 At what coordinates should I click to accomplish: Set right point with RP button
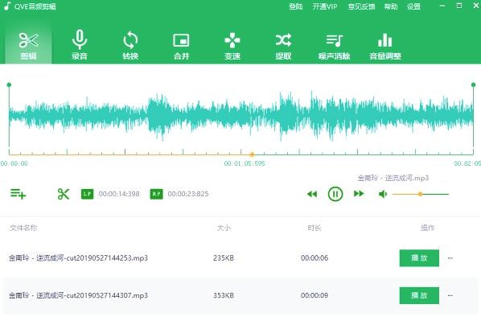157,194
